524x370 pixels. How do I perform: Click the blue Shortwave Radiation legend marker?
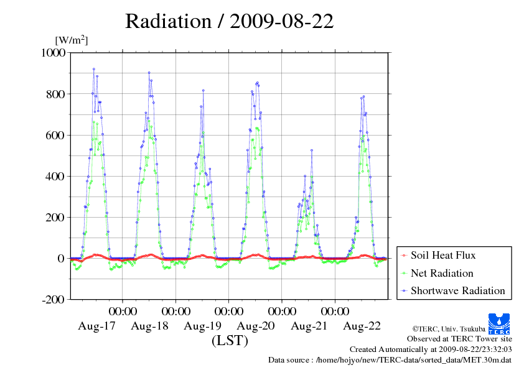[404, 291]
